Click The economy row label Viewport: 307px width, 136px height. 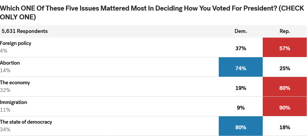[x=15, y=83]
